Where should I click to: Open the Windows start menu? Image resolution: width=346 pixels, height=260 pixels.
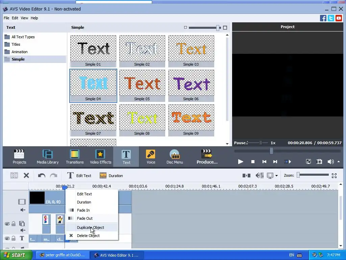coord(16,255)
